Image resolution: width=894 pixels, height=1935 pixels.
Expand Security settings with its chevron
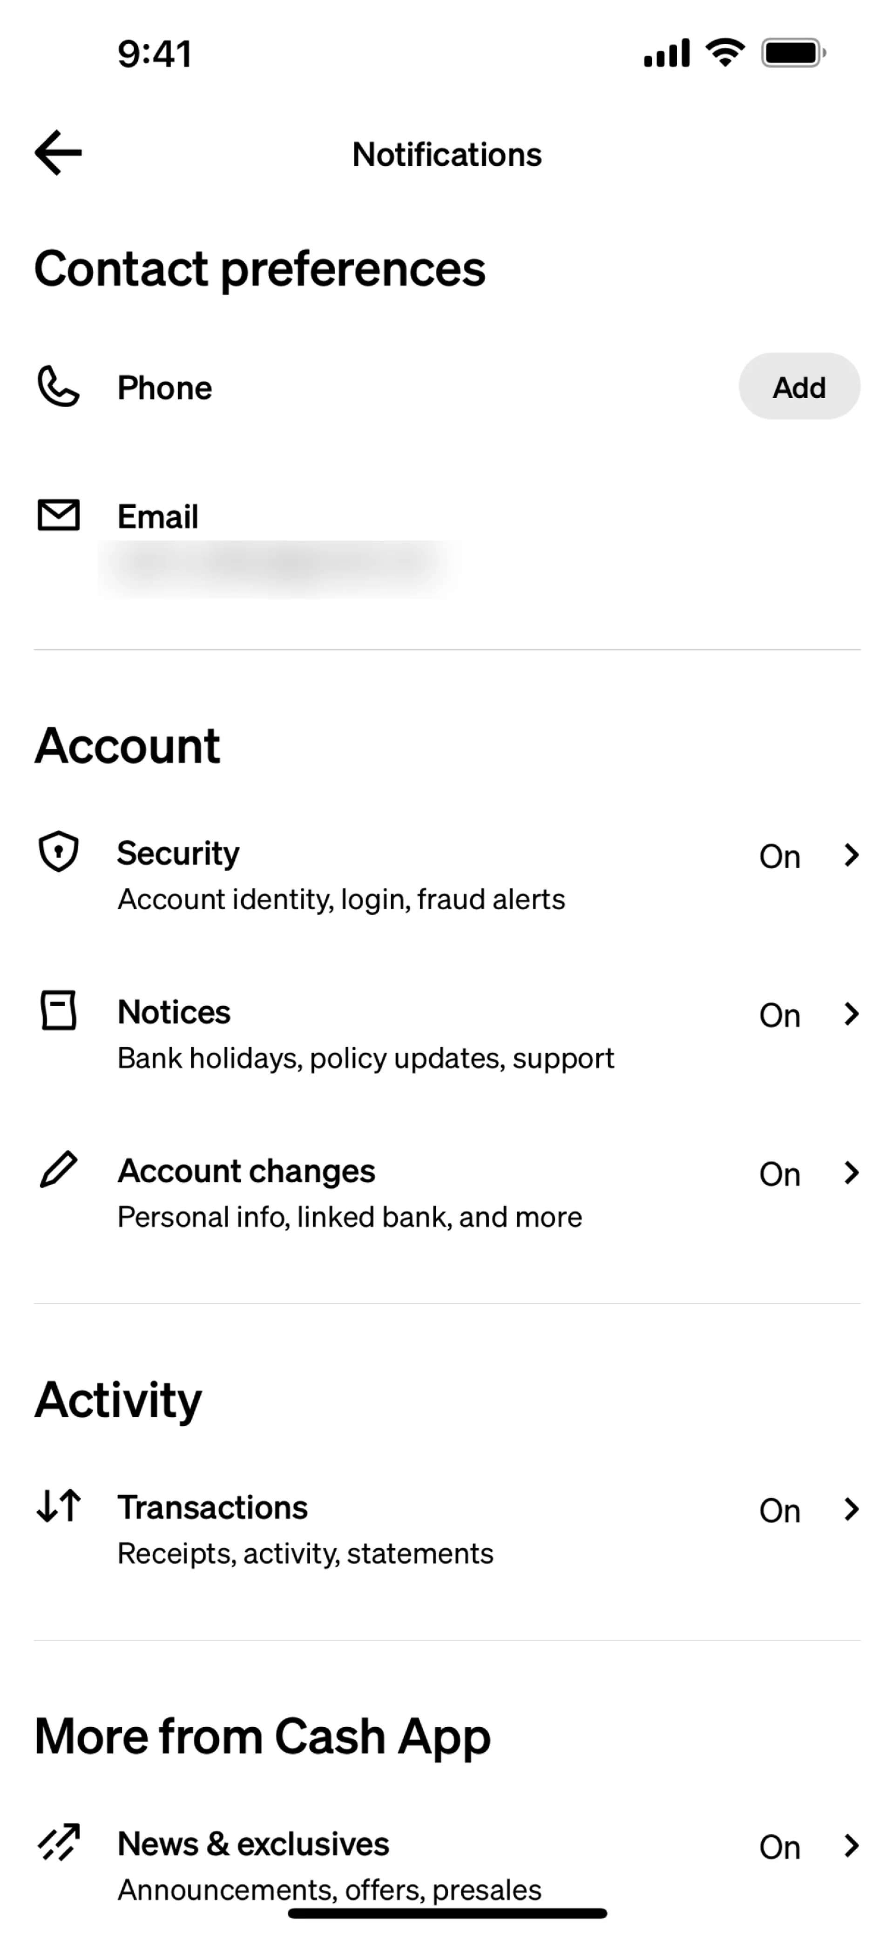pyautogui.click(x=851, y=855)
